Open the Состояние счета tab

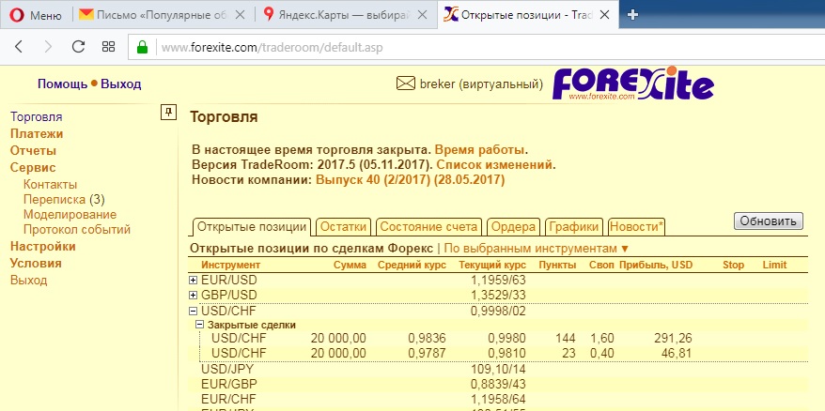click(428, 227)
